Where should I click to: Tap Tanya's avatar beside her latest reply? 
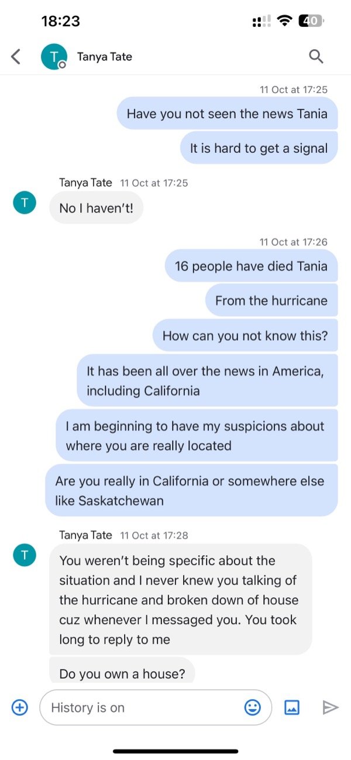(24, 555)
